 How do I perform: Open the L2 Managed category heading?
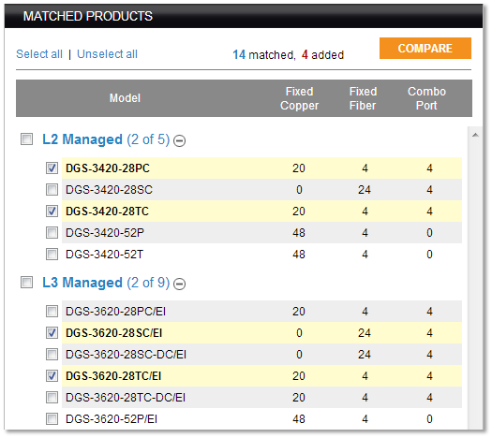(x=106, y=139)
